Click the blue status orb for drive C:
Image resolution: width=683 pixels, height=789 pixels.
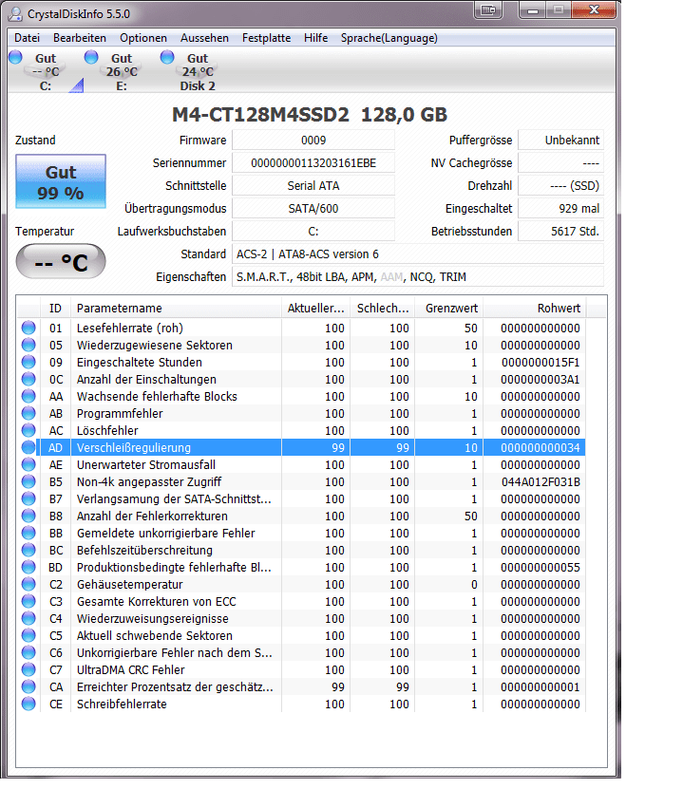click(x=15, y=57)
